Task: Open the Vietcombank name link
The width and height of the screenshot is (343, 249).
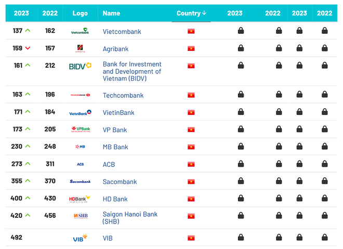Action: 122,32
